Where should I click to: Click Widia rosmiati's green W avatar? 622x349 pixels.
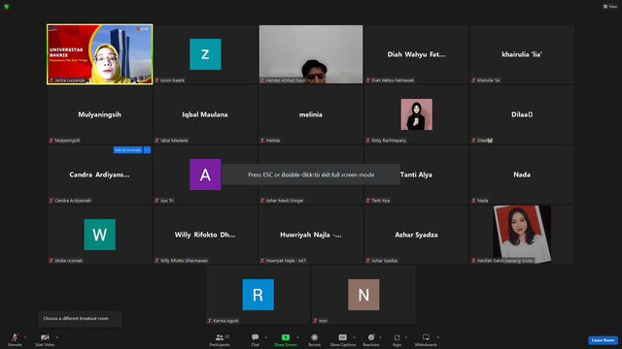click(99, 235)
